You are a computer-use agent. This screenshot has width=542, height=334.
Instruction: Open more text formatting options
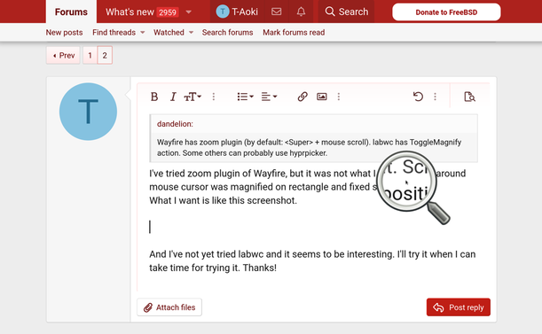pyautogui.click(x=214, y=97)
